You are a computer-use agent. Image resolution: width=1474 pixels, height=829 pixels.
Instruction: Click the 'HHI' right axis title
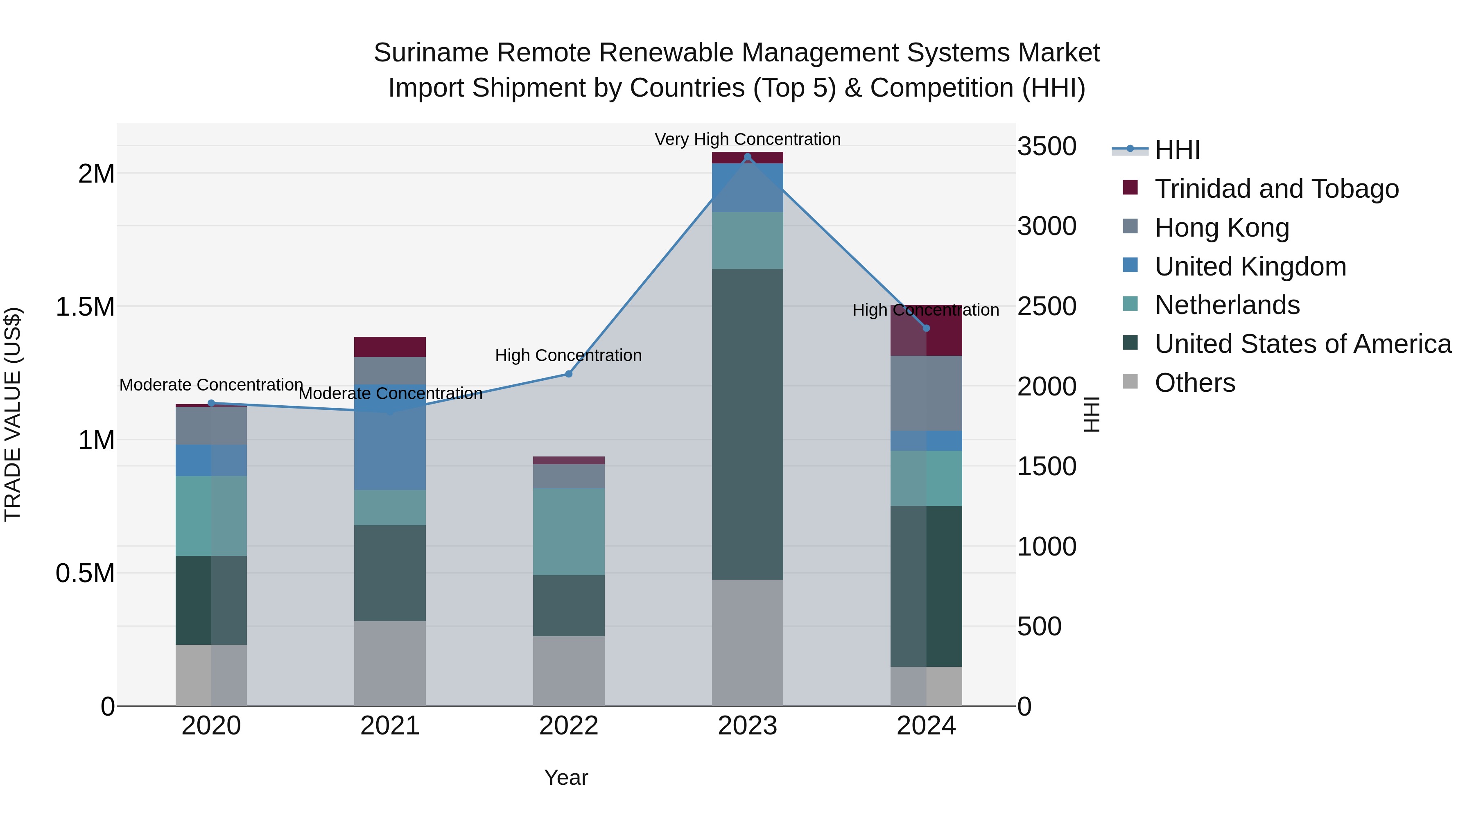(x=1092, y=414)
